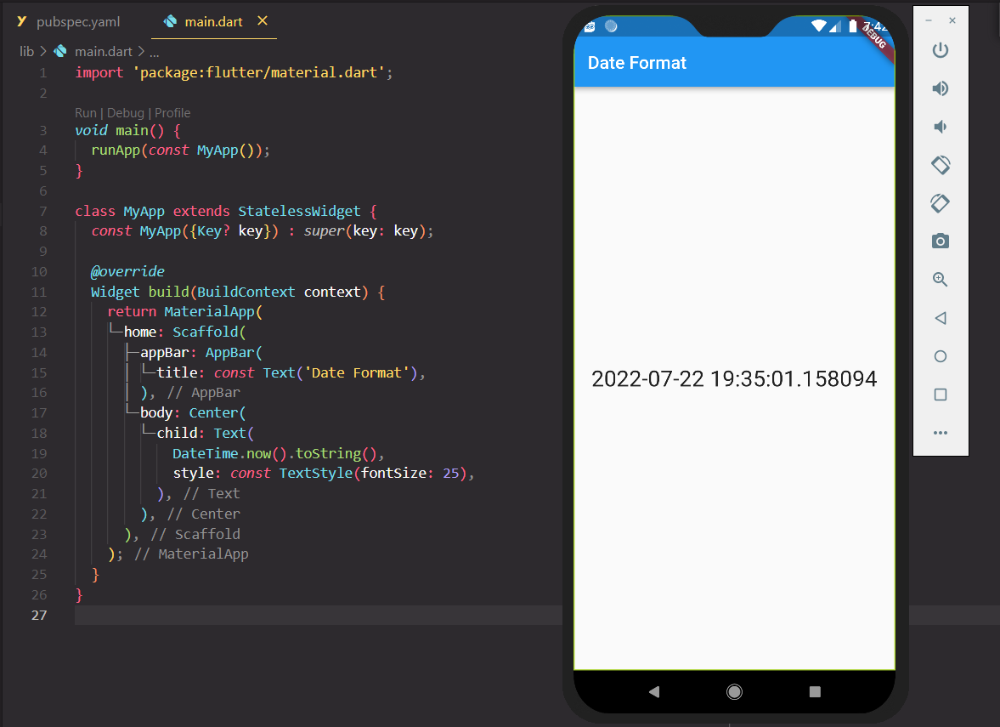1000x727 pixels.
Task: Click line number 19 in the editor
Action: (39, 453)
